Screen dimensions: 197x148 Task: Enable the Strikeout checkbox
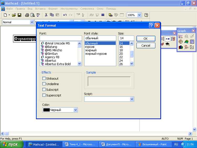pos(44,78)
